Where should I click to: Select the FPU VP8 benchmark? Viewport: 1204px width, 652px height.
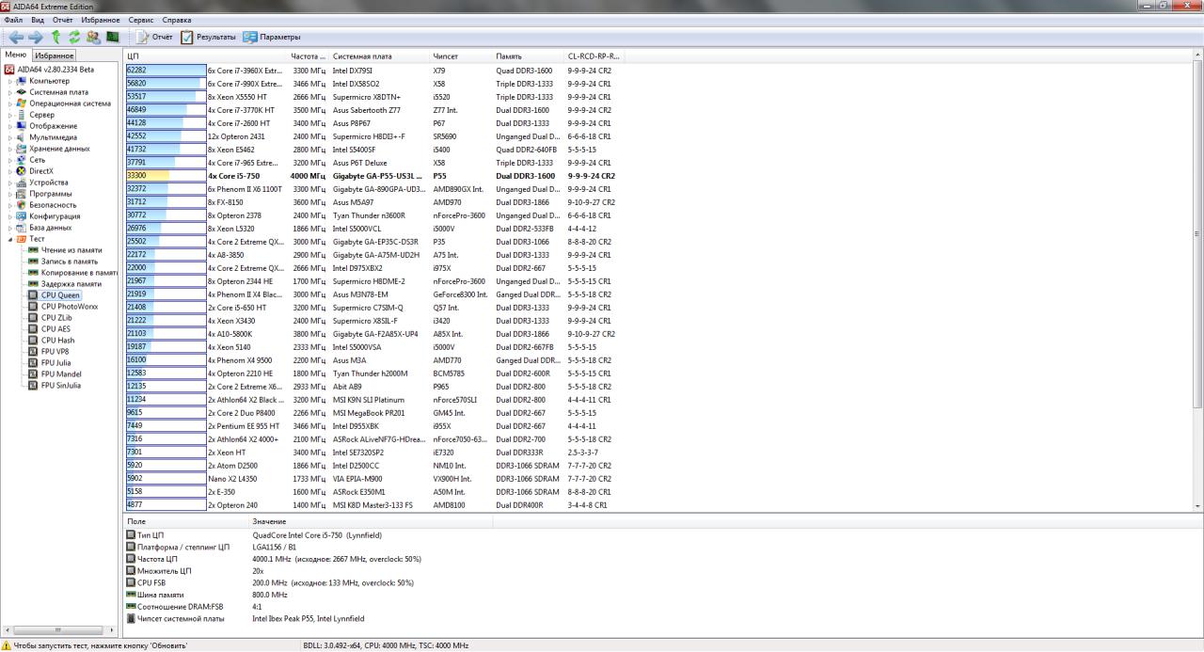tap(55, 352)
